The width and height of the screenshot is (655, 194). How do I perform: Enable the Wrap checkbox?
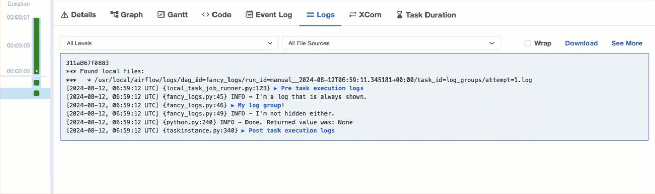pos(528,43)
